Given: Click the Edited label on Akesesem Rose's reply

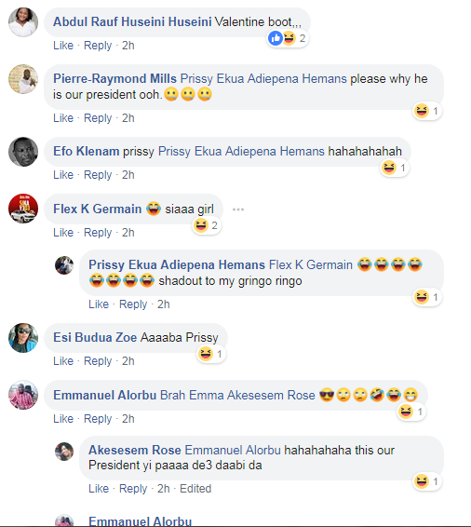Looking at the screenshot, I should pos(195,488).
